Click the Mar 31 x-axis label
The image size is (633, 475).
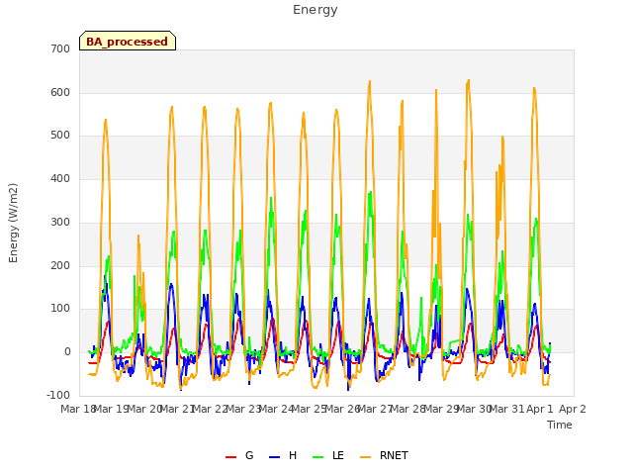pyautogui.click(x=506, y=409)
